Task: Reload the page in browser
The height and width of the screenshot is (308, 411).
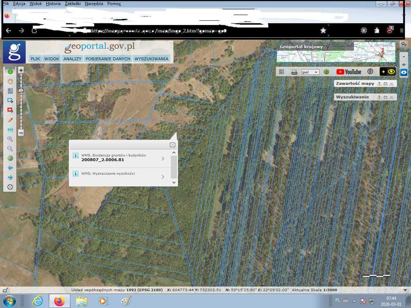Action: pos(34,31)
